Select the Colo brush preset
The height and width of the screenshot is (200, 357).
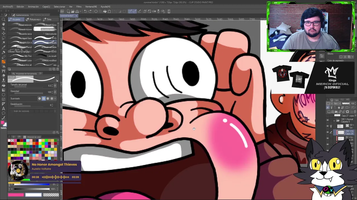click(x=45, y=56)
